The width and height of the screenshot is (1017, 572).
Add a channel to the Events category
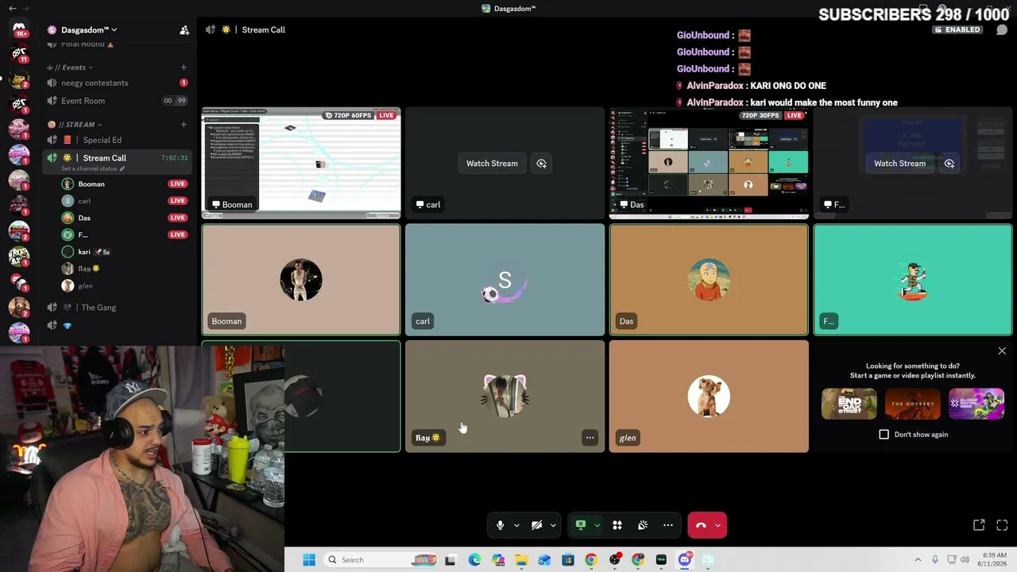point(184,68)
